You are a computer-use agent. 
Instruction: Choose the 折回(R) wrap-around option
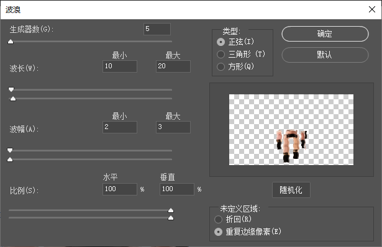click(x=233, y=219)
